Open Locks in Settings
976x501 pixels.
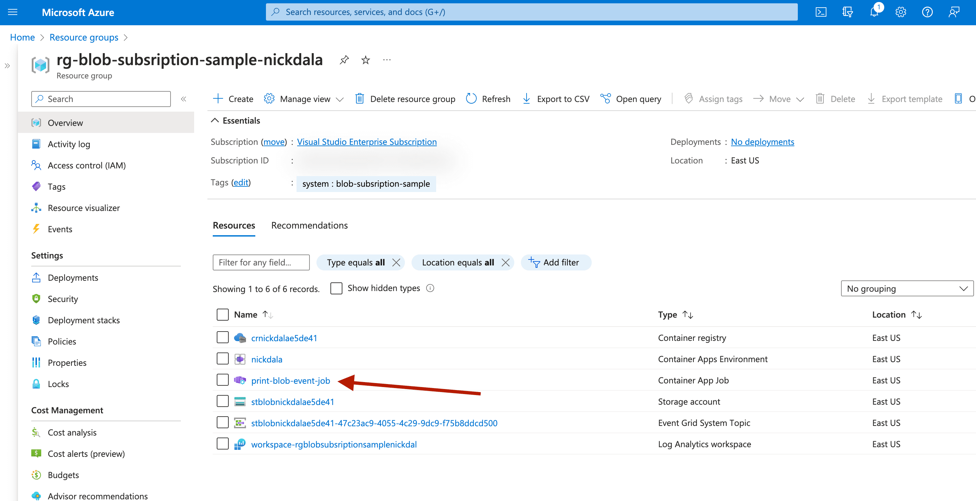click(58, 384)
